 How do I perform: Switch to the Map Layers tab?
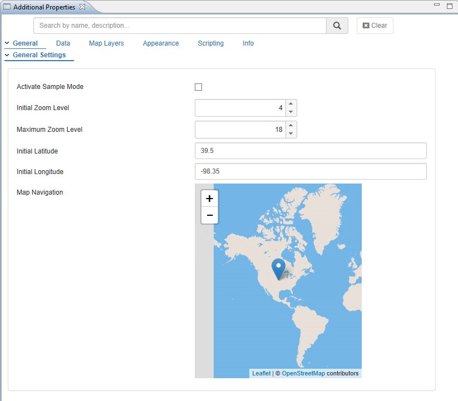[106, 43]
